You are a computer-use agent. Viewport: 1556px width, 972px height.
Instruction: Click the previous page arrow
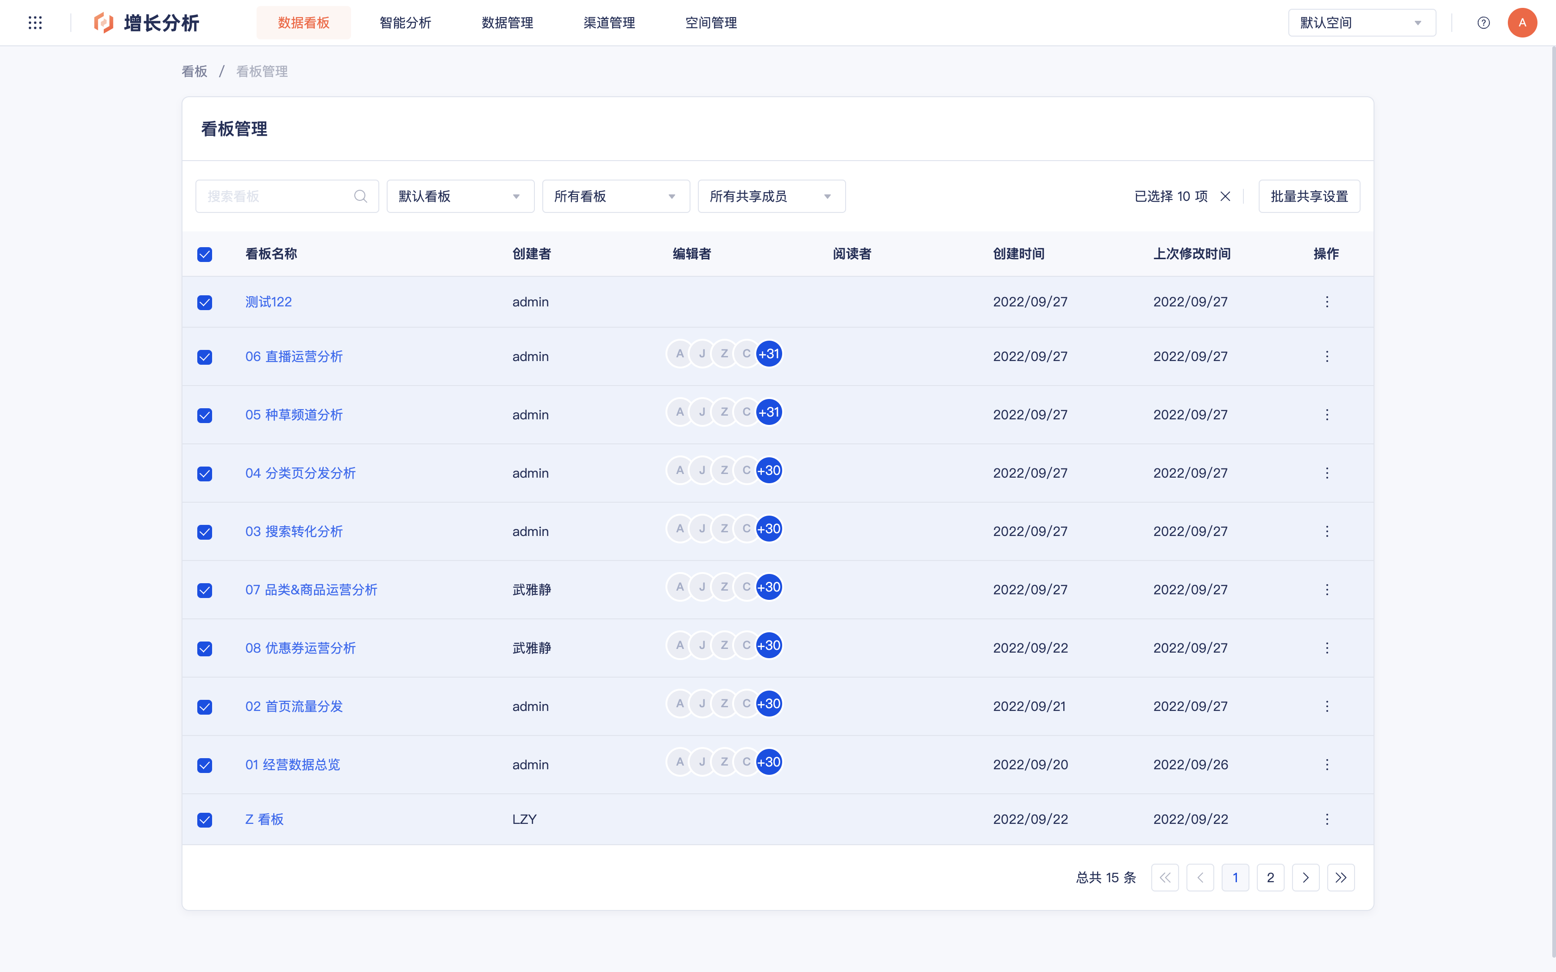click(x=1200, y=878)
